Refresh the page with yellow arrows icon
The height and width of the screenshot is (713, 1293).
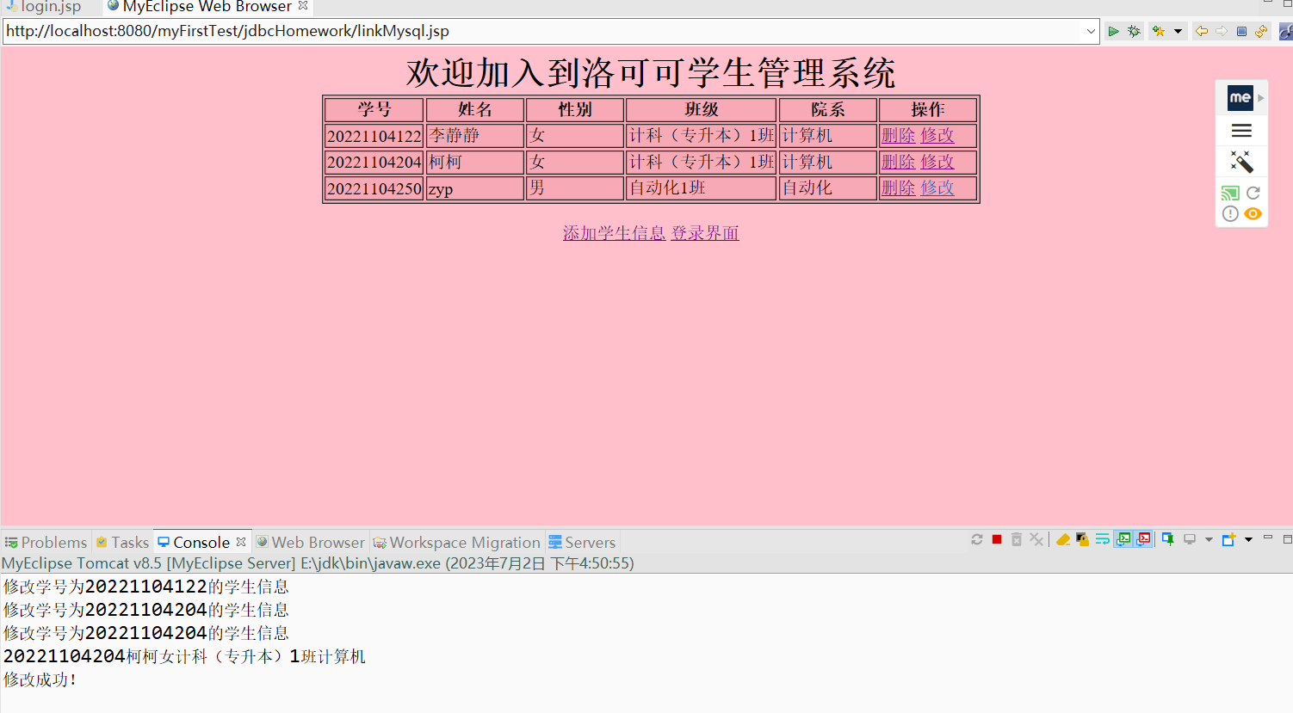pos(1261,31)
